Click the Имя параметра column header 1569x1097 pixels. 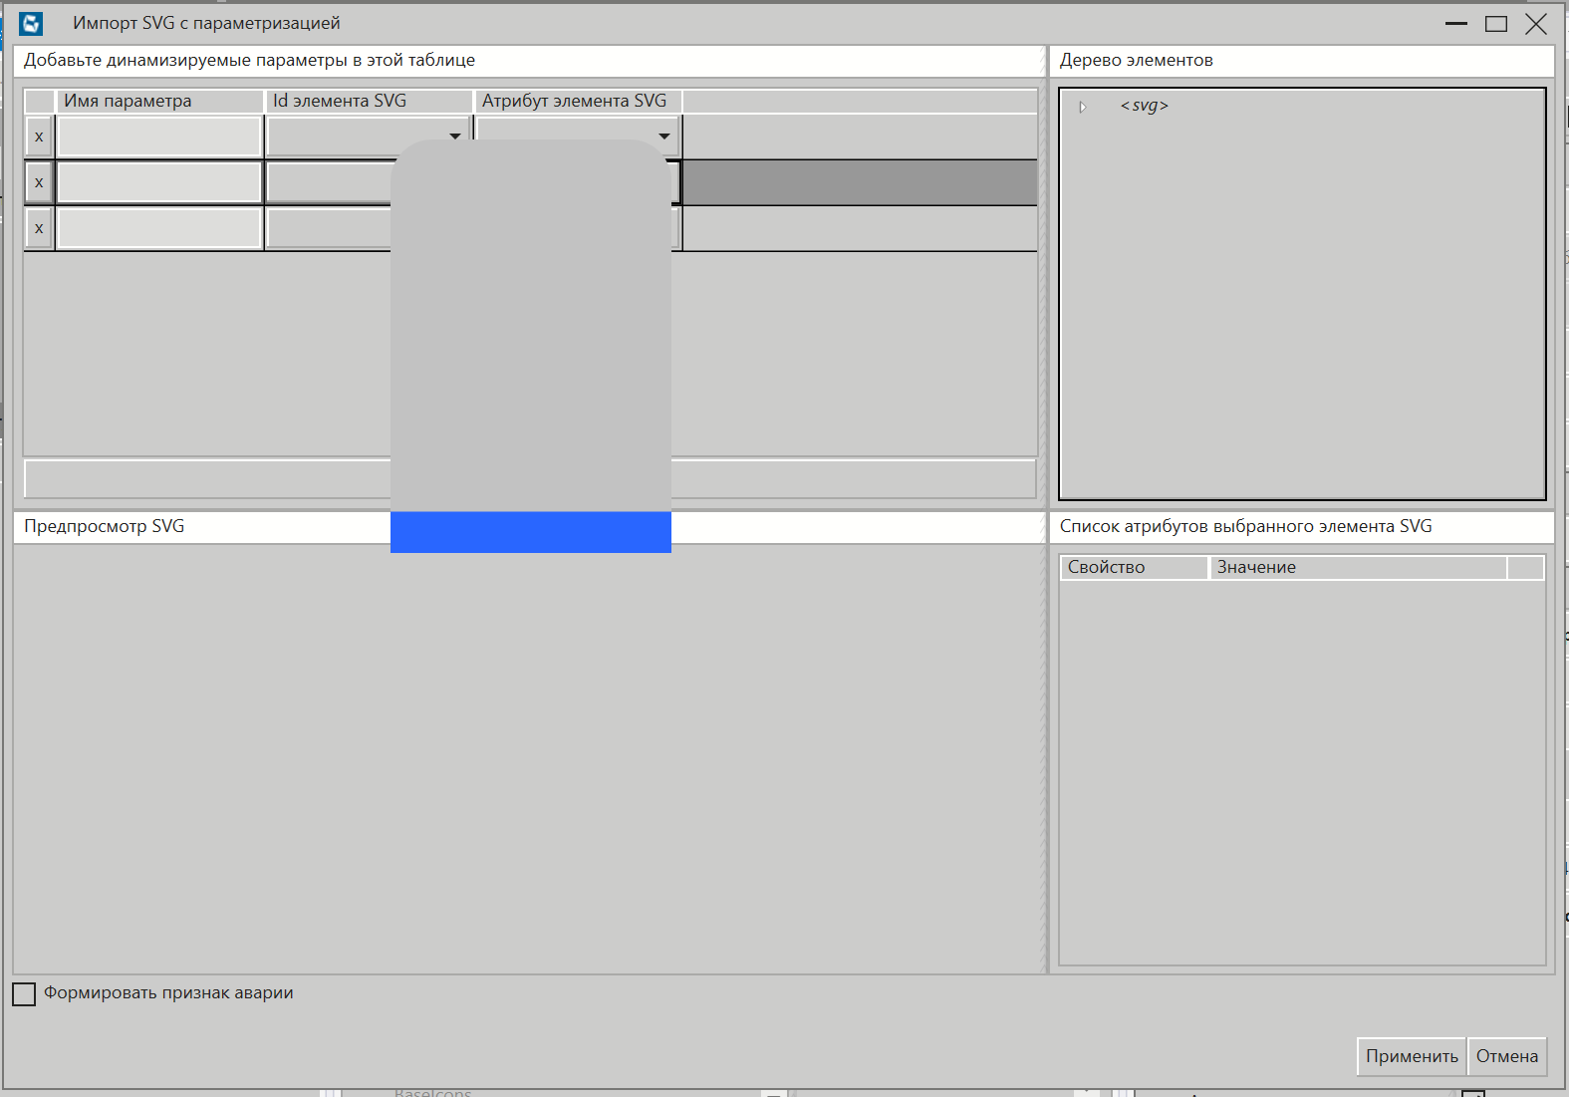[x=159, y=101]
